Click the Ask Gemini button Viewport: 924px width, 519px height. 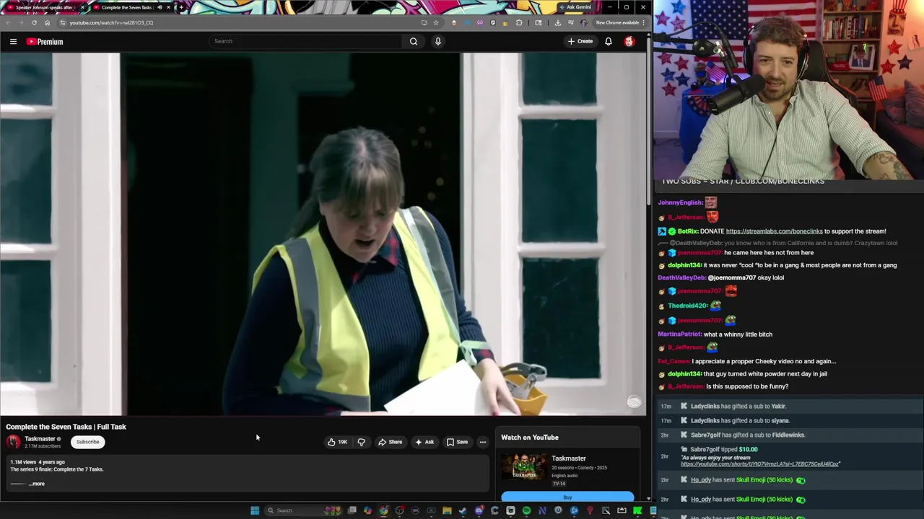coord(575,7)
